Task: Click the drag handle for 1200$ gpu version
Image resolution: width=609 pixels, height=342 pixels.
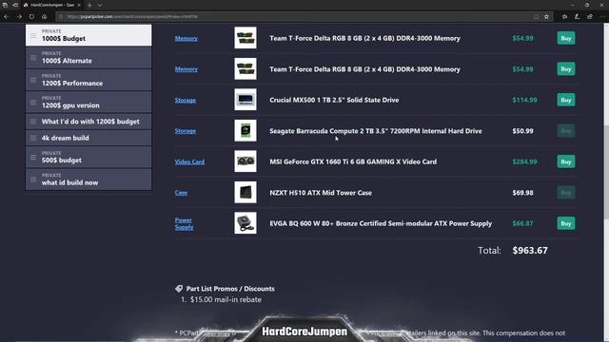Action: [33, 103]
